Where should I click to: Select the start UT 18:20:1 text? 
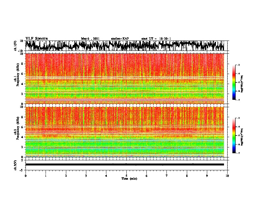point(156,39)
